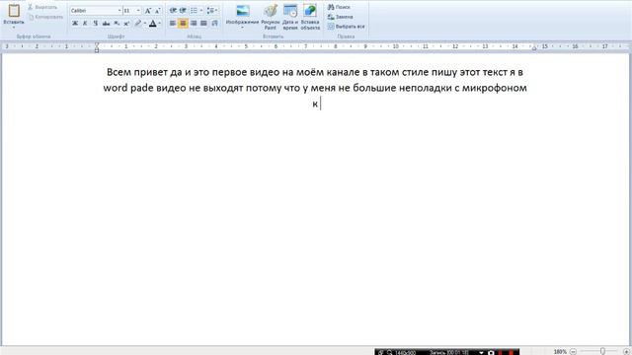This screenshot has width=632, height=355.
Task: Open the line spacing dropdown
Action: (212, 11)
